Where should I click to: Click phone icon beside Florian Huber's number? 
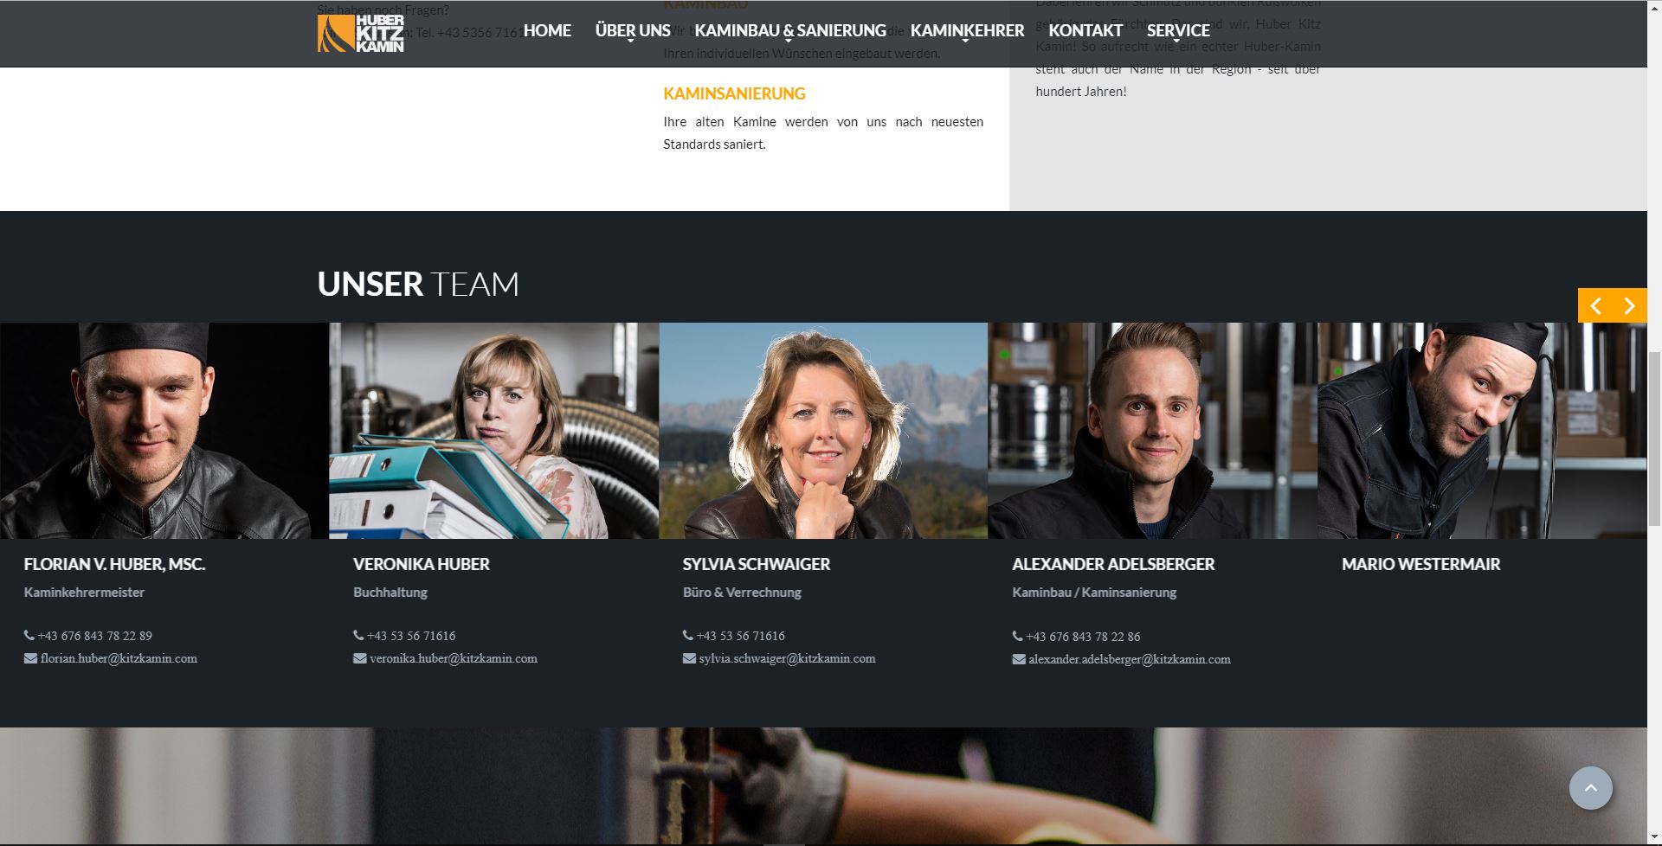(x=29, y=635)
